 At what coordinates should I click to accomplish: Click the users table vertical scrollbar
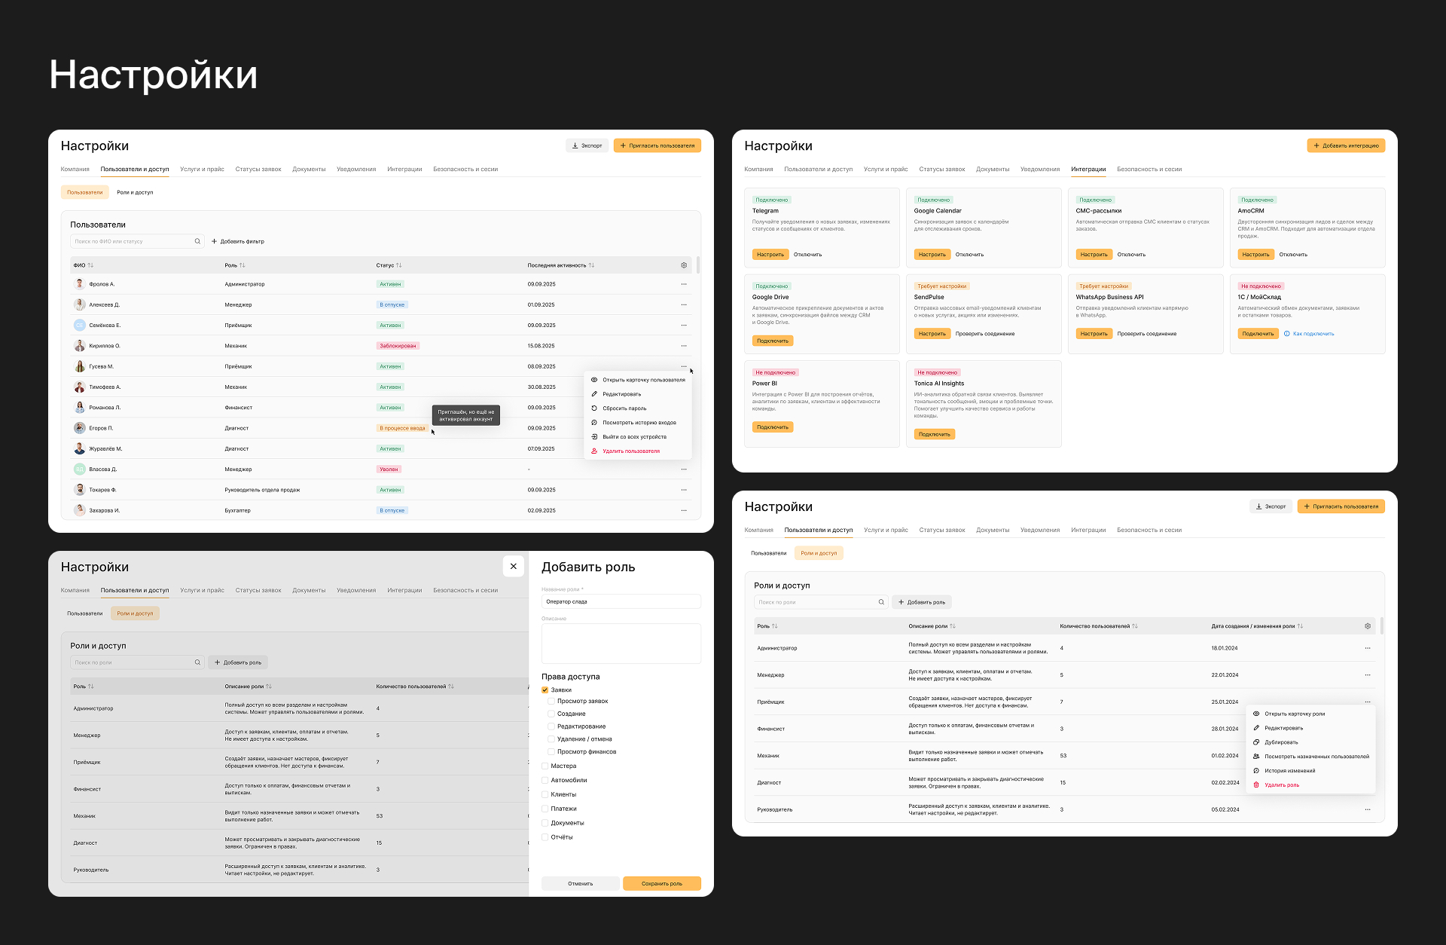pyautogui.click(x=698, y=265)
